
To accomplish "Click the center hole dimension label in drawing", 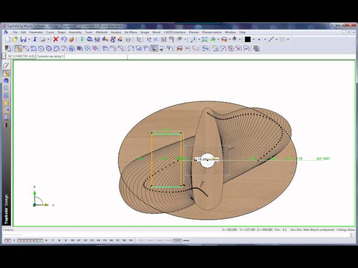I will pyautogui.click(x=207, y=159).
